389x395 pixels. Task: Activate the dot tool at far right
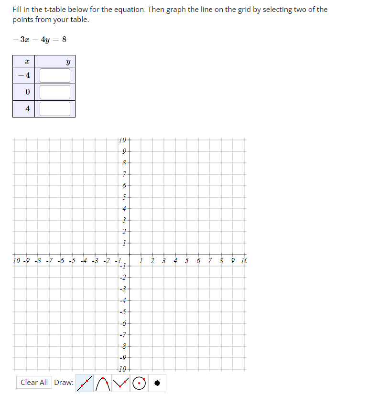point(156,383)
